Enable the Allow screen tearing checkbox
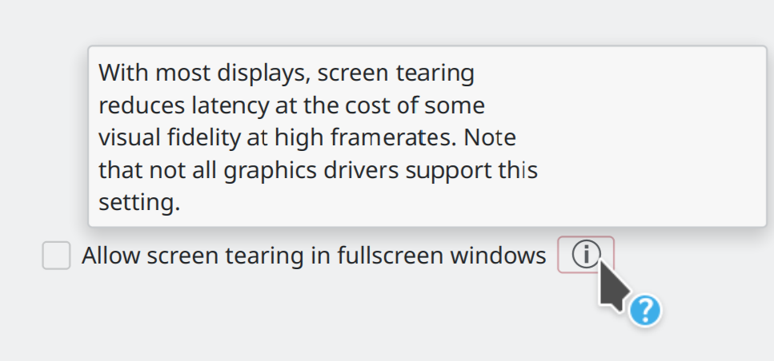774x361 pixels. 56,256
